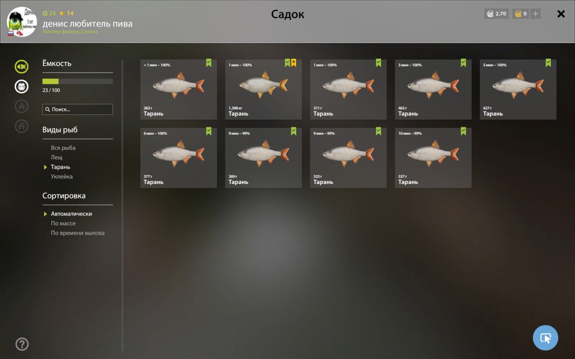This screenshot has height=359, width=575.
Task: Toggle green checkmark on 263 г Тарань card
Action: click(208, 63)
